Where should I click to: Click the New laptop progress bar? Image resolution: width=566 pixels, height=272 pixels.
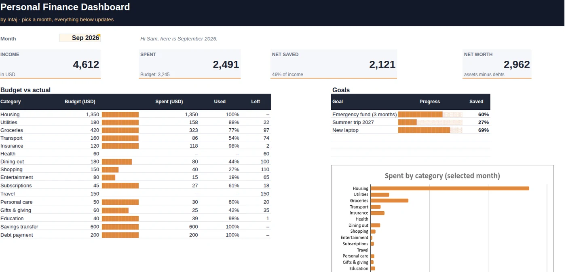pos(430,130)
